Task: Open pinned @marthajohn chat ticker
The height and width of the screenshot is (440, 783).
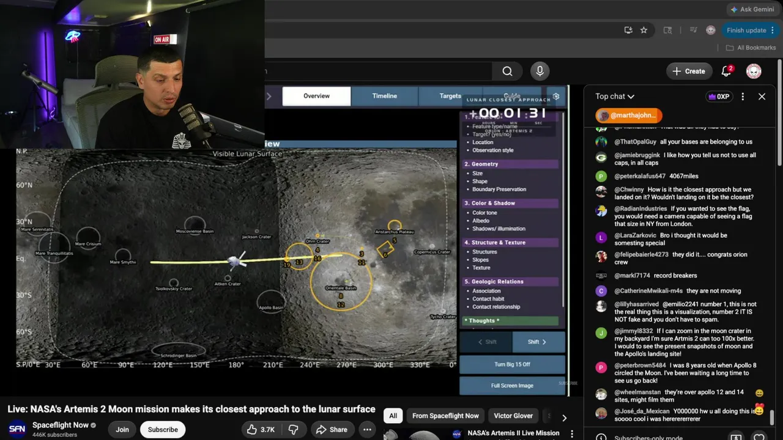Action: pos(629,115)
